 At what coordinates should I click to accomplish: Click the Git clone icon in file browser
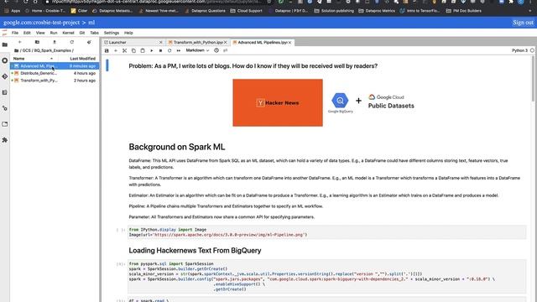(x=89, y=42)
